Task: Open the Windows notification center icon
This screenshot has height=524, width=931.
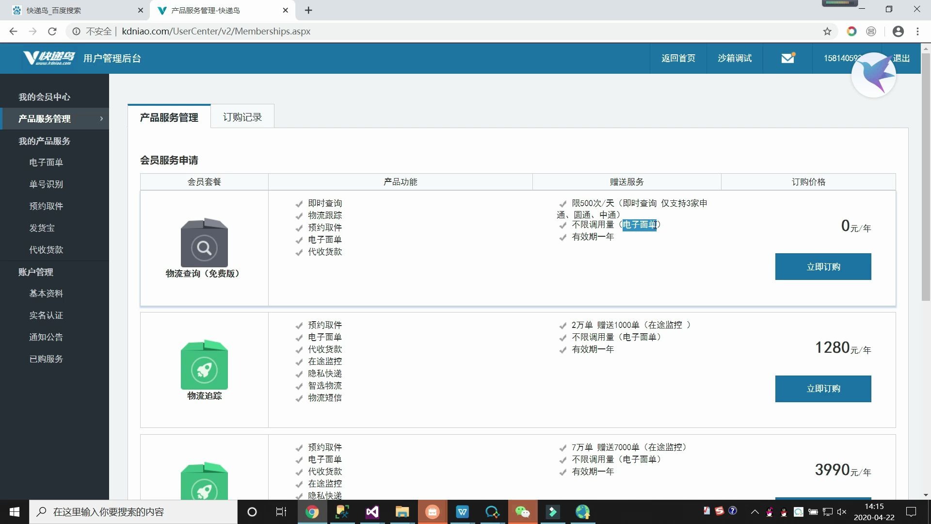Action: (911, 512)
